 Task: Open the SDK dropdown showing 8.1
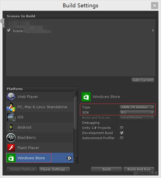pyautogui.click(x=137, y=112)
